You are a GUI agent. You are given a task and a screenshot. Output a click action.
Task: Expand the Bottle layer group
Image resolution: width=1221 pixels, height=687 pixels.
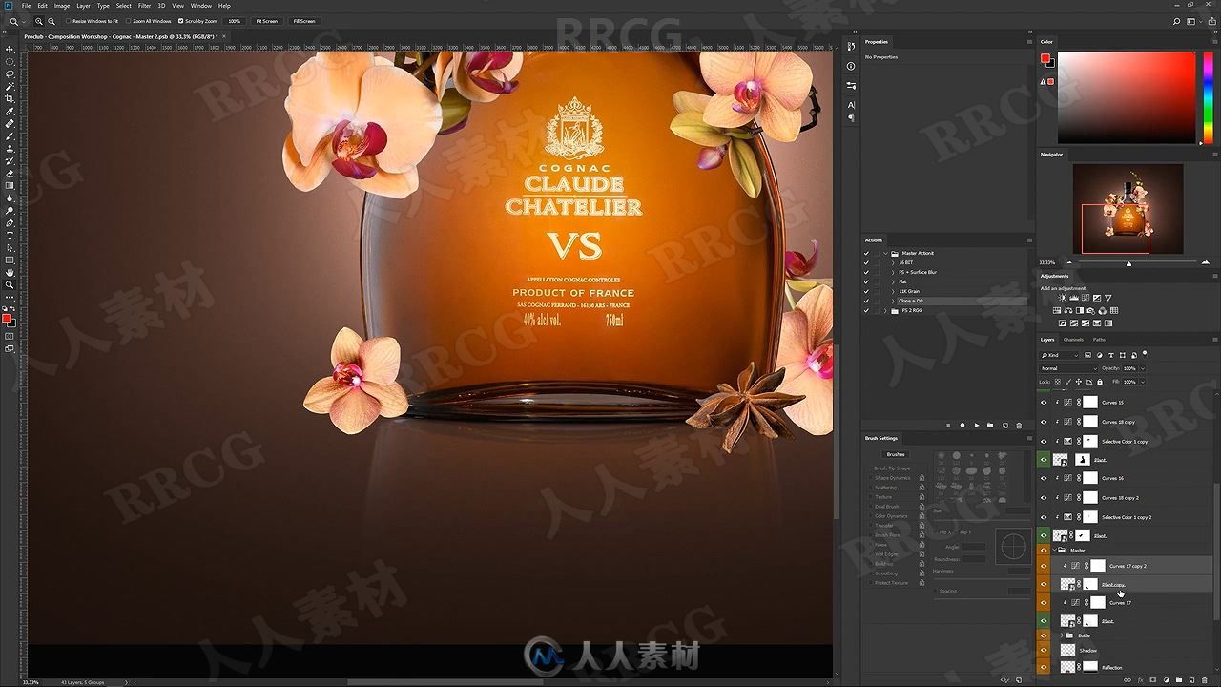point(1061,635)
